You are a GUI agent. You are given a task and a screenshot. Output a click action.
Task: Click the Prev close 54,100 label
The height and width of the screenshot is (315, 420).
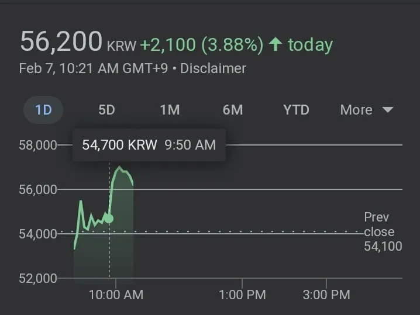(x=383, y=232)
